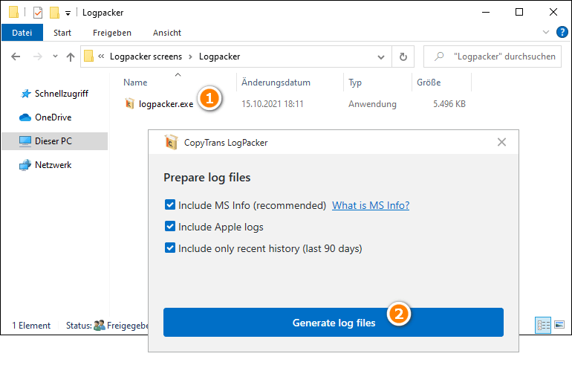Show hidden breadcrumb path double chevron

[102, 57]
